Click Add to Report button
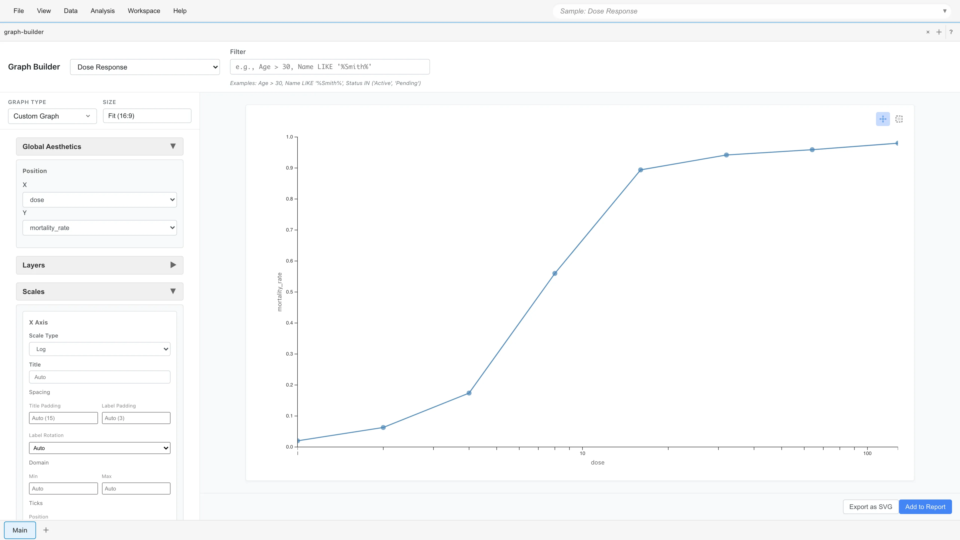The image size is (960, 540). coord(925,507)
